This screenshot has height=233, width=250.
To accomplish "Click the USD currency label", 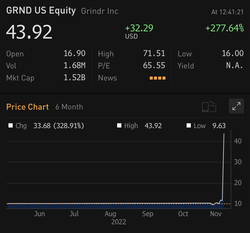I will (x=131, y=36).
